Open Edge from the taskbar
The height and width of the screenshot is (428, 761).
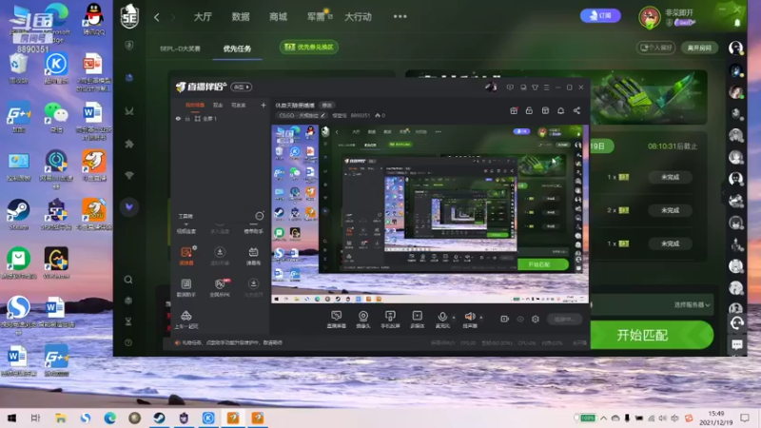coord(110,418)
